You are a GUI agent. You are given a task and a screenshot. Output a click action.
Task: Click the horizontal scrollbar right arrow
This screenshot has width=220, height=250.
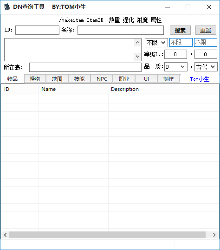(x=214, y=235)
